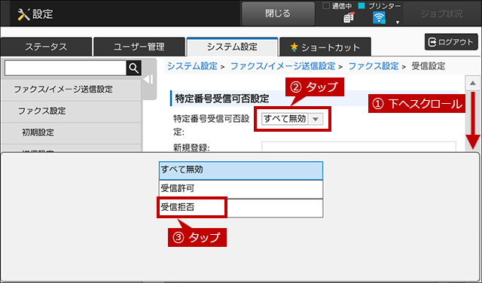Switch to the ステータス tab
The height and width of the screenshot is (283, 482).
[46, 47]
